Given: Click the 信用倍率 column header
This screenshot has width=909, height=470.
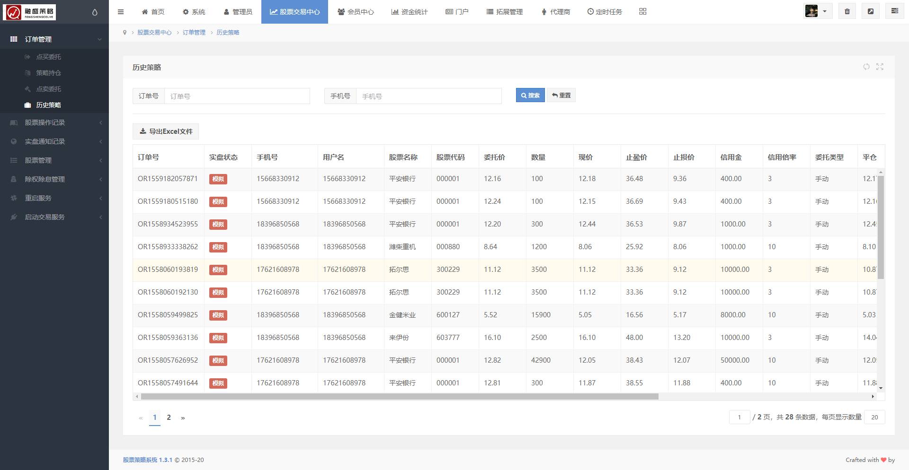Looking at the screenshot, I should (x=782, y=157).
